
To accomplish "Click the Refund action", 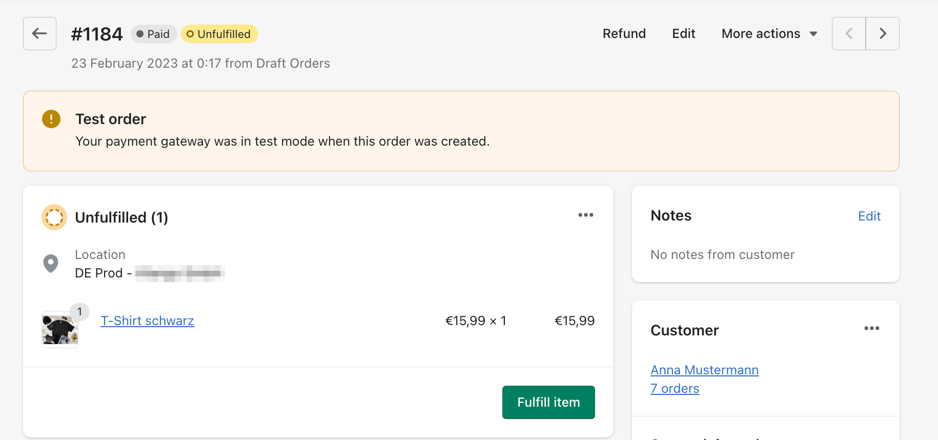I will pyautogui.click(x=624, y=34).
